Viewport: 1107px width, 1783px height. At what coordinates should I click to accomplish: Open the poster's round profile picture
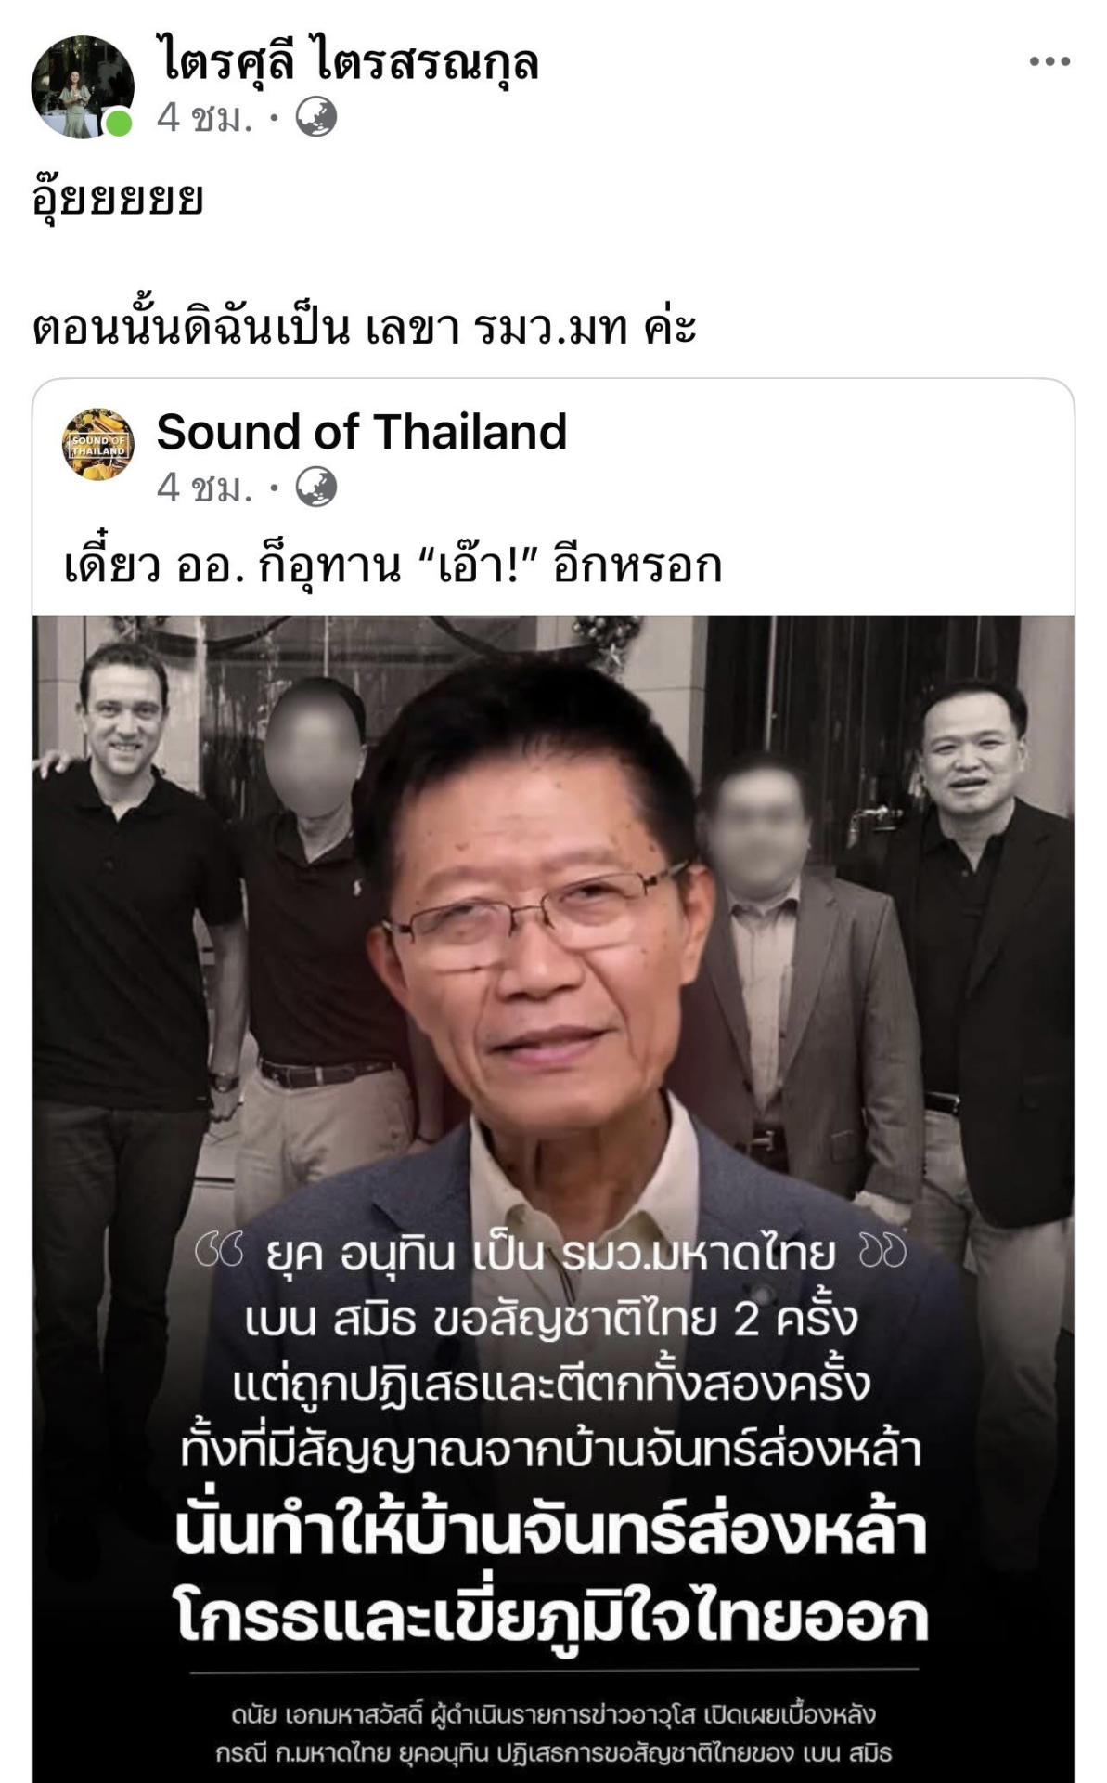(x=83, y=86)
